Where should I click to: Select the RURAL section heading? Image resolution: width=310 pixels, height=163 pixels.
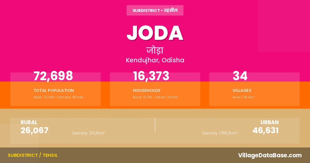point(29,122)
